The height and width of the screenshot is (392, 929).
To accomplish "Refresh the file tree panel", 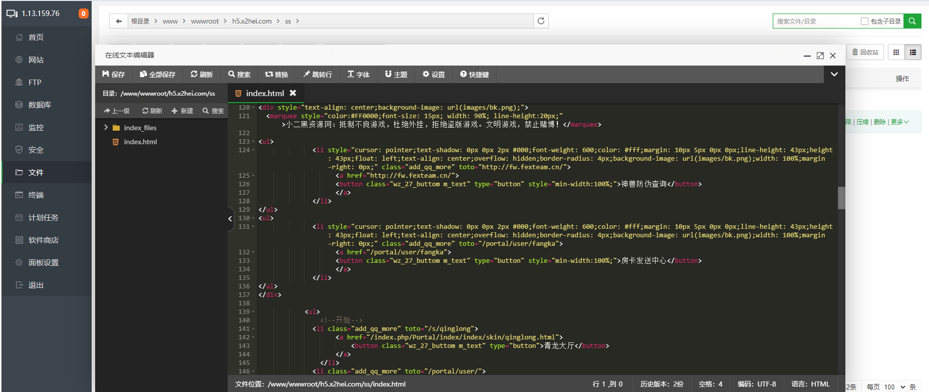I will [152, 111].
